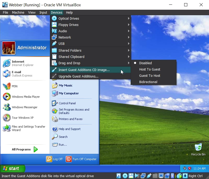Select Disabled drag and drop mode
This screenshot has width=209, height=179.
tap(145, 63)
